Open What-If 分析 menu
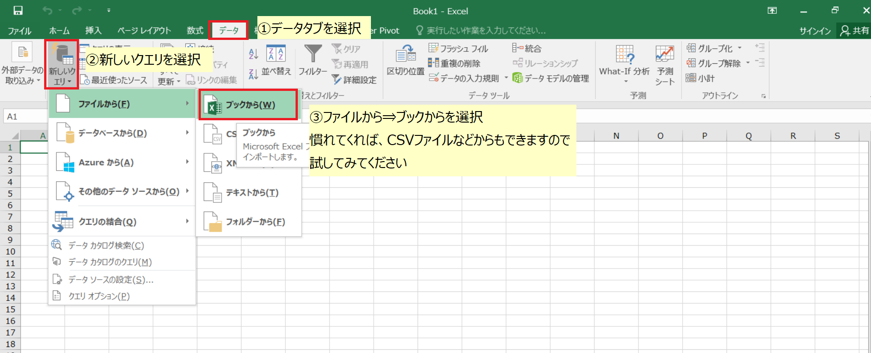Viewport: 871px width, 353px height. [x=625, y=64]
